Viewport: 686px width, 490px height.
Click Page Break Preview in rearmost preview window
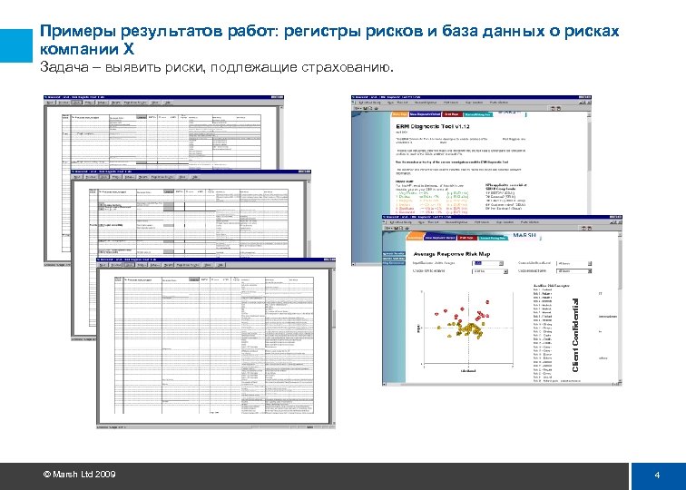[x=134, y=103]
